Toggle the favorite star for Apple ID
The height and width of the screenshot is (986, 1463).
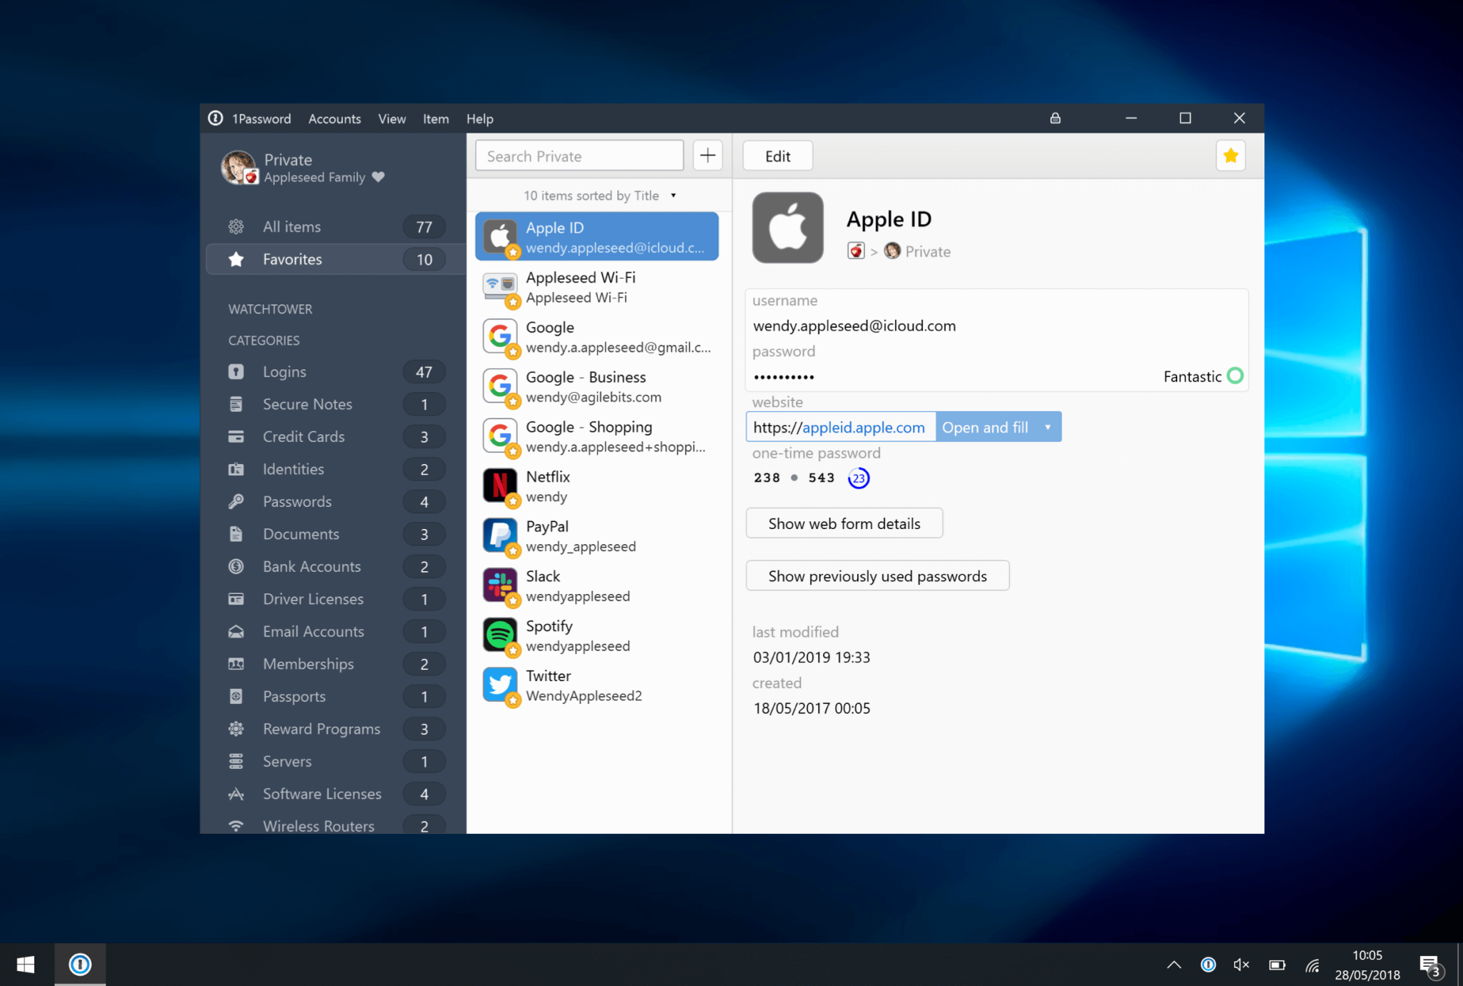click(x=1230, y=156)
